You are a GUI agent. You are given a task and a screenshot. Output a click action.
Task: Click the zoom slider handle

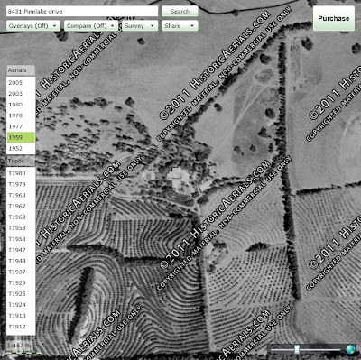point(297,349)
